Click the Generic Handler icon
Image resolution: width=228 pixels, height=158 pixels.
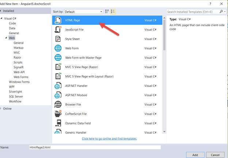click(58, 131)
